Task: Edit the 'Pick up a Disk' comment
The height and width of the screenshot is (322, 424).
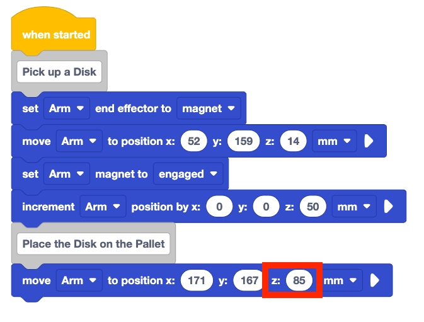Action: click(x=59, y=72)
